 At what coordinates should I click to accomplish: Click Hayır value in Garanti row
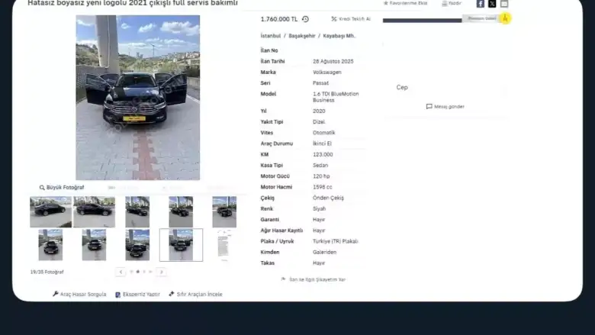319,220
